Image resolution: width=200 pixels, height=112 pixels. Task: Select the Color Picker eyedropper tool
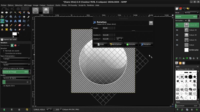tap(7, 17)
